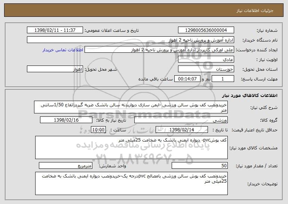The height and width of the screenshot is (204, 288).
Task: Click the نام دستگاه خریدار field
Action: pos(131,40)
